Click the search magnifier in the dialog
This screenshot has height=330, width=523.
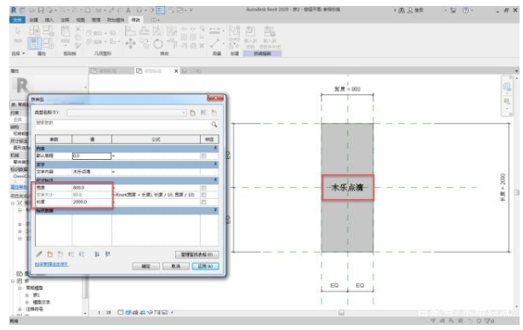214,124
